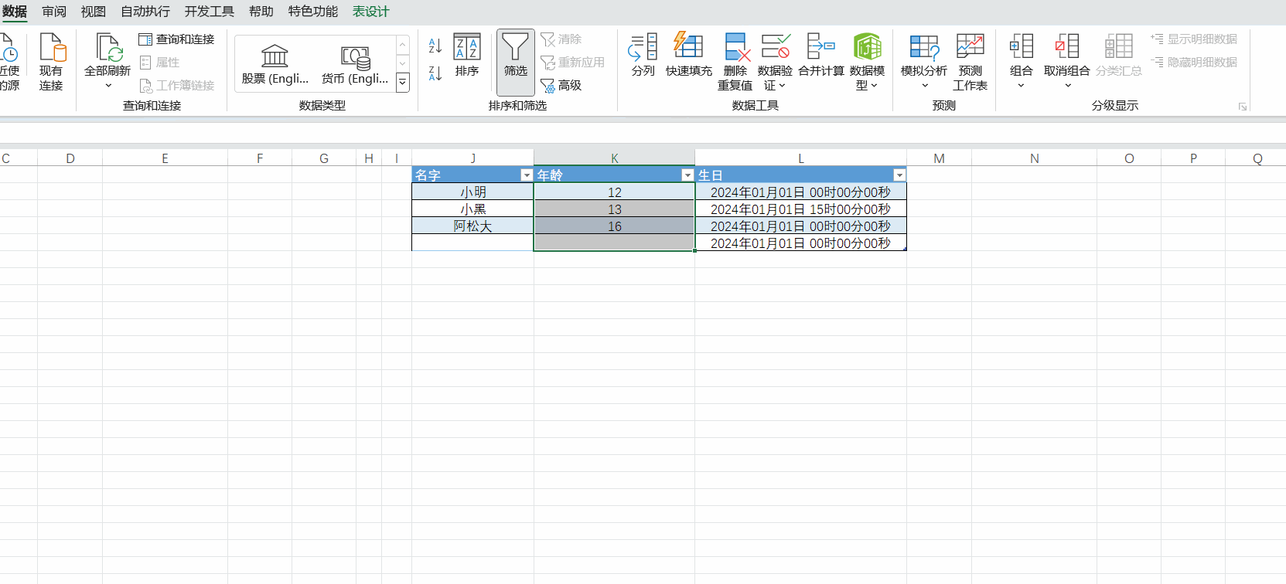
Task: Click the 高级 advanced filter button
Action: click(561, 85)
